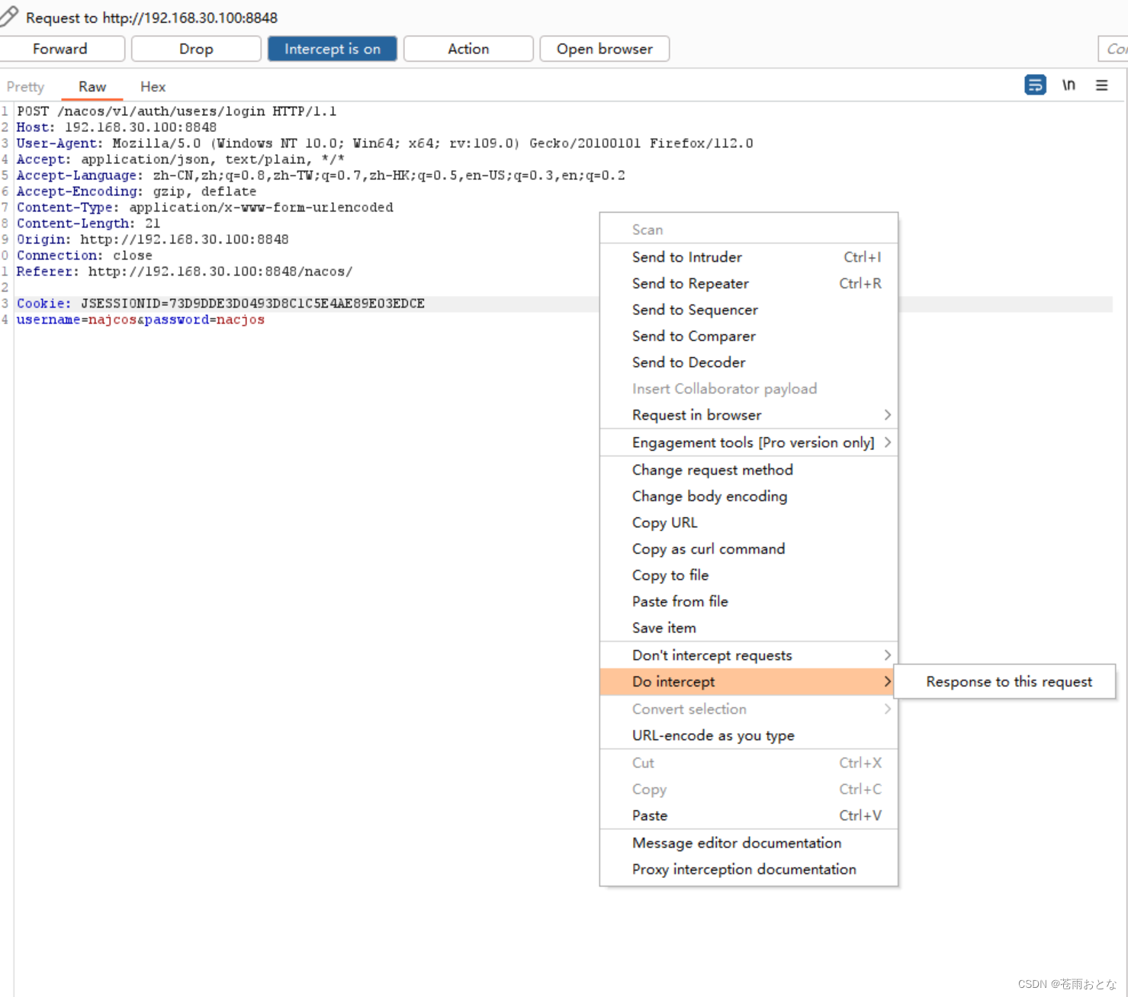Screen dimensions: 1128x997
Task: Click the Accept-Language header line
Action: (321, 175)
